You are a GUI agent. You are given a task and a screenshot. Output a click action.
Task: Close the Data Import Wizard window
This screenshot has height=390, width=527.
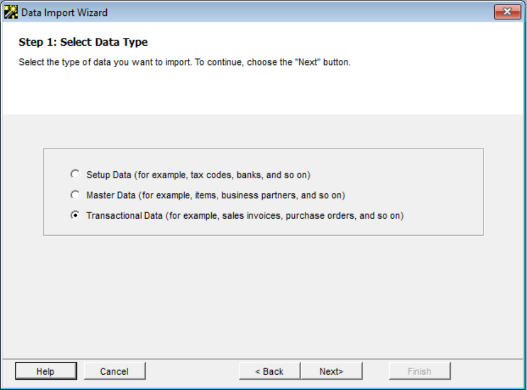click(507, 12)
